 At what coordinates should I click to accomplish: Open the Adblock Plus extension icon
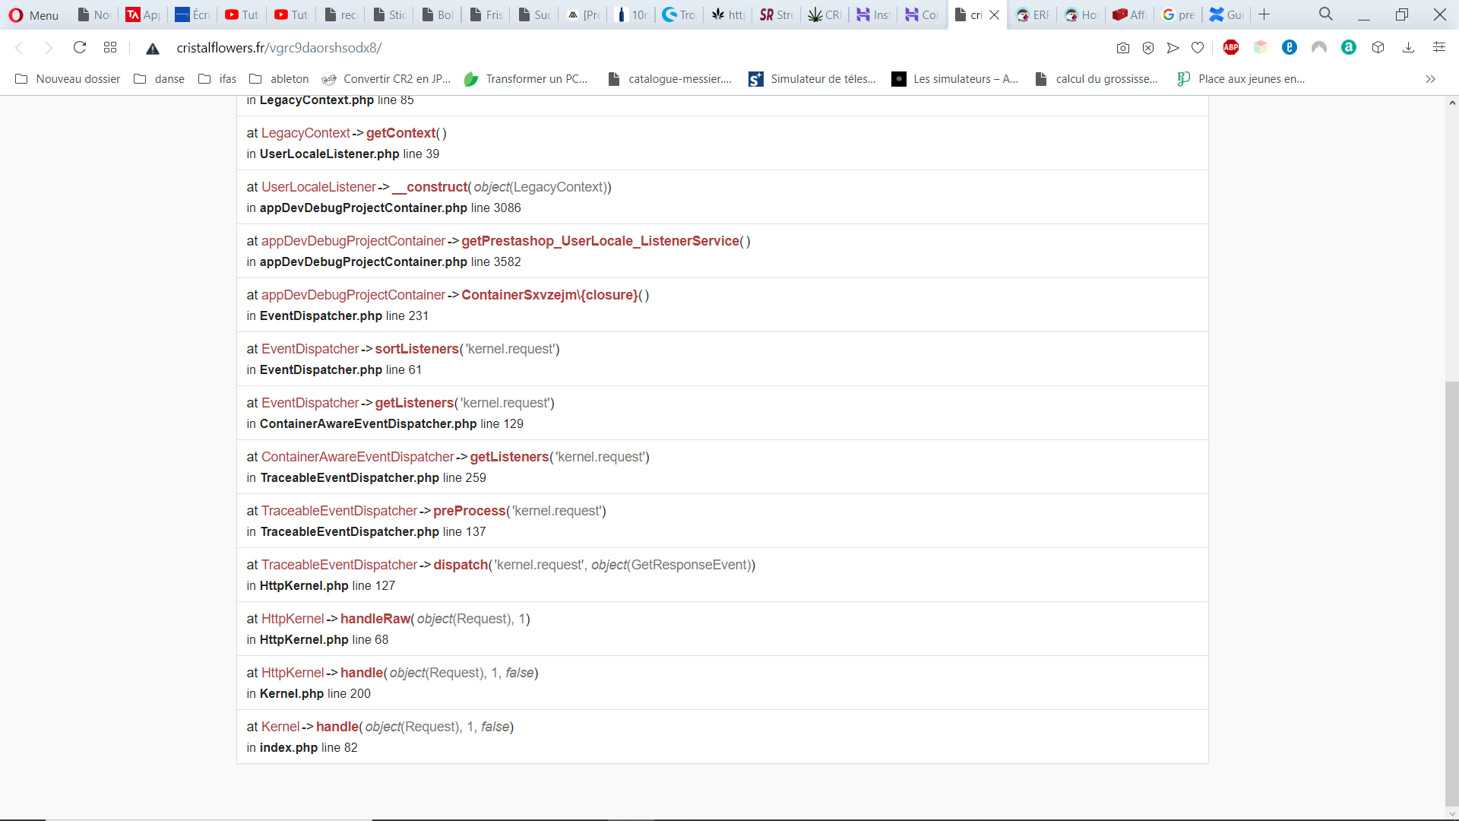(x=1231, y=48)
